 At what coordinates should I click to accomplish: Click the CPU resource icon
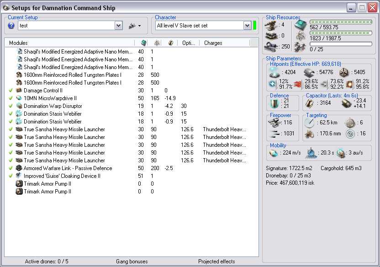tap(301, 25)
